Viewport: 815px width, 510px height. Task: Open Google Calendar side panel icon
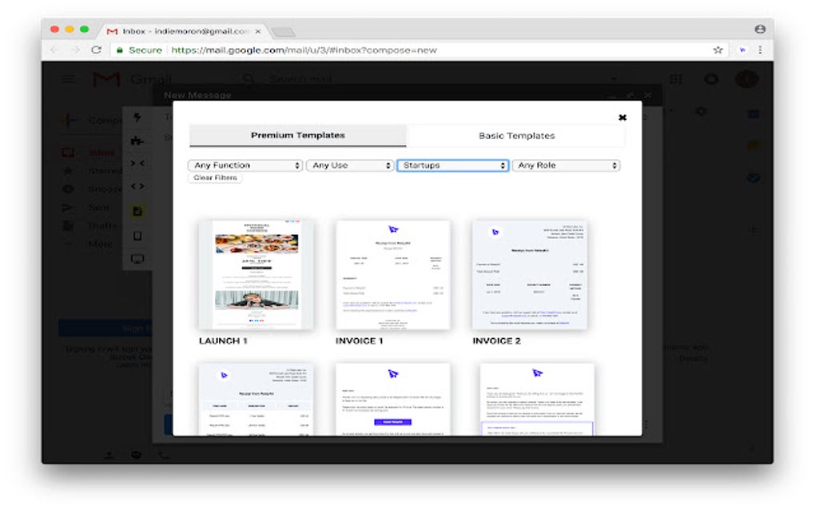(753, 114)
